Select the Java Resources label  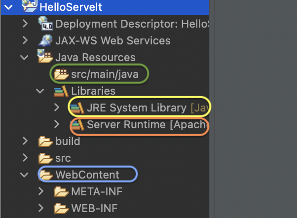click(x=96, y=57)
